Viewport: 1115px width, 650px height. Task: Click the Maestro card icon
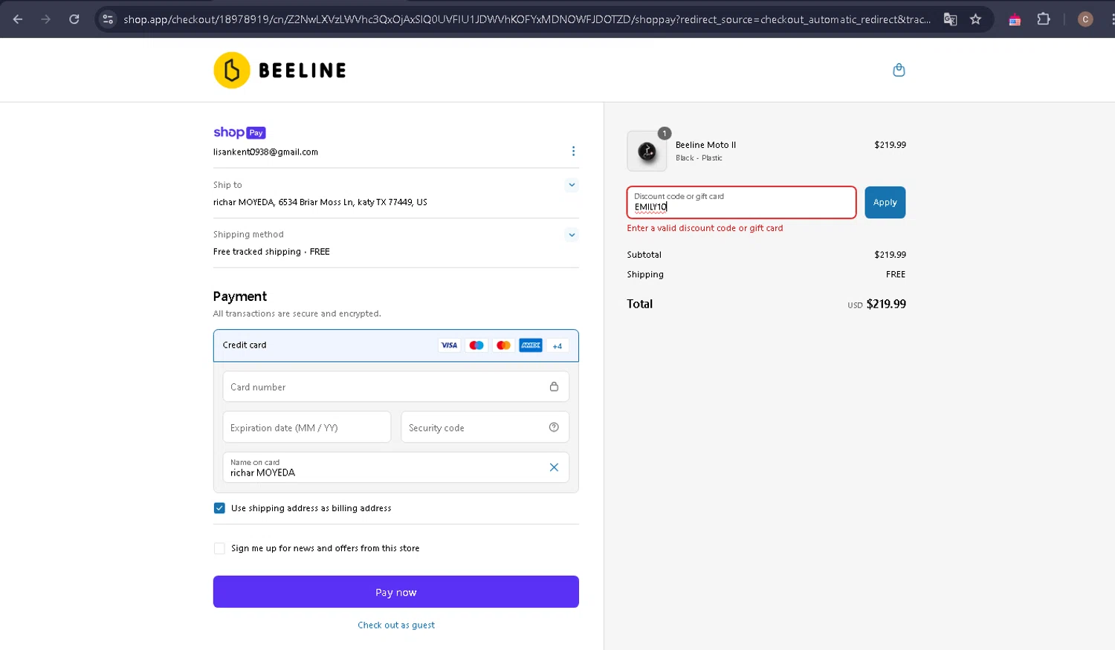tap(476, 345)
